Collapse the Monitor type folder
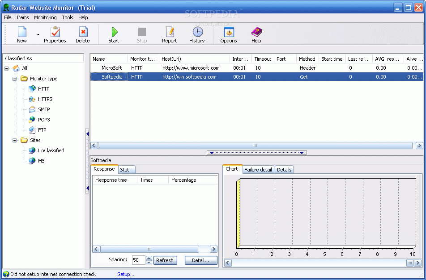 tap(15, 79)
